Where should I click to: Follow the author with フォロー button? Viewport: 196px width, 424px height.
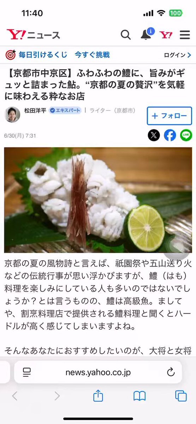169,116
